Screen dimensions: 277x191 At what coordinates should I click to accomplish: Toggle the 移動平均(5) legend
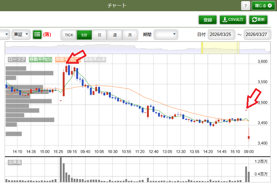[41, 59]
